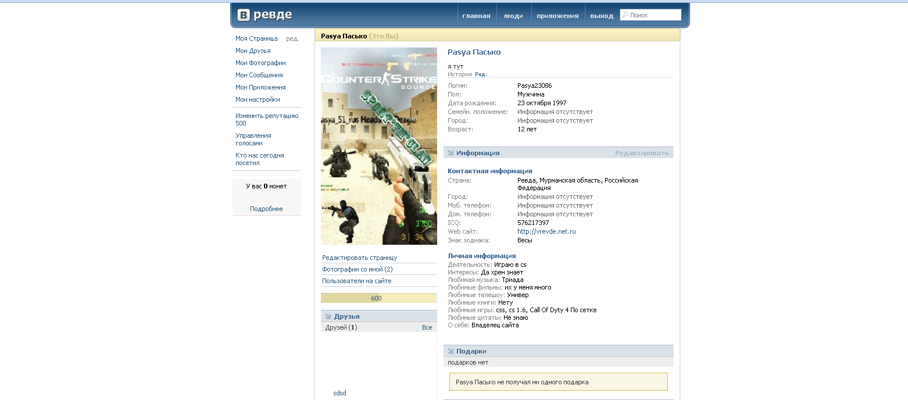Click the zodiac sign value Весы
Image resolution: width=908 pixels, height=400 pixels.
pyautogui.click(x=525, y=240)
